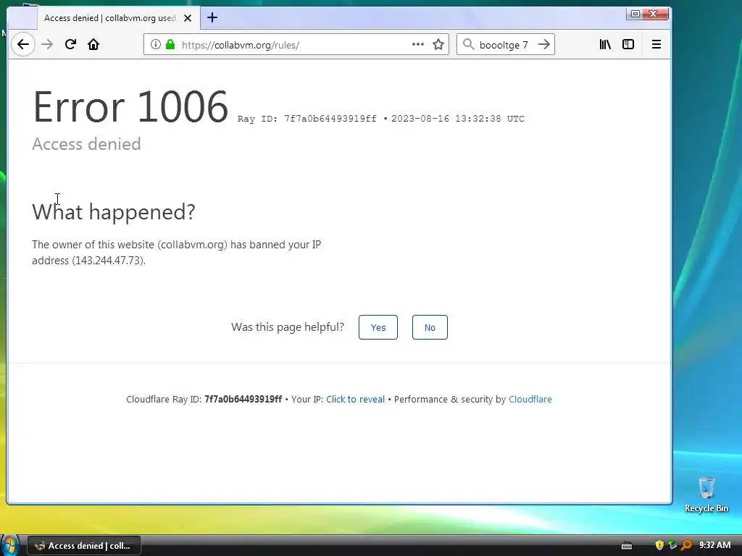This screenshot has width=742, height=556.
Task: Click the keyboard icon in the taskbar
Action: click(627, 546)
